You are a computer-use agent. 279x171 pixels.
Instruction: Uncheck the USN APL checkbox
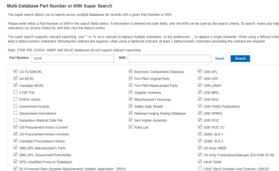tap(200, 71)
